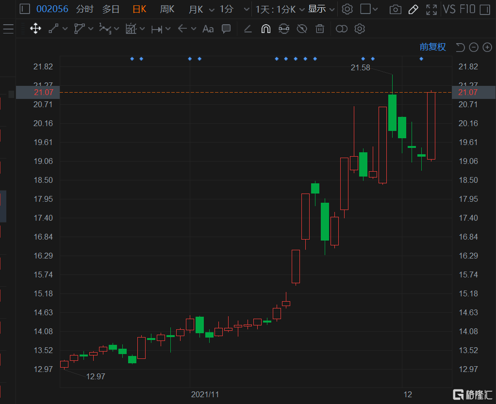Viewport: 496px width, 404px height.
Task: Open the 1天:1分K period dropdown
Action: 280,10
